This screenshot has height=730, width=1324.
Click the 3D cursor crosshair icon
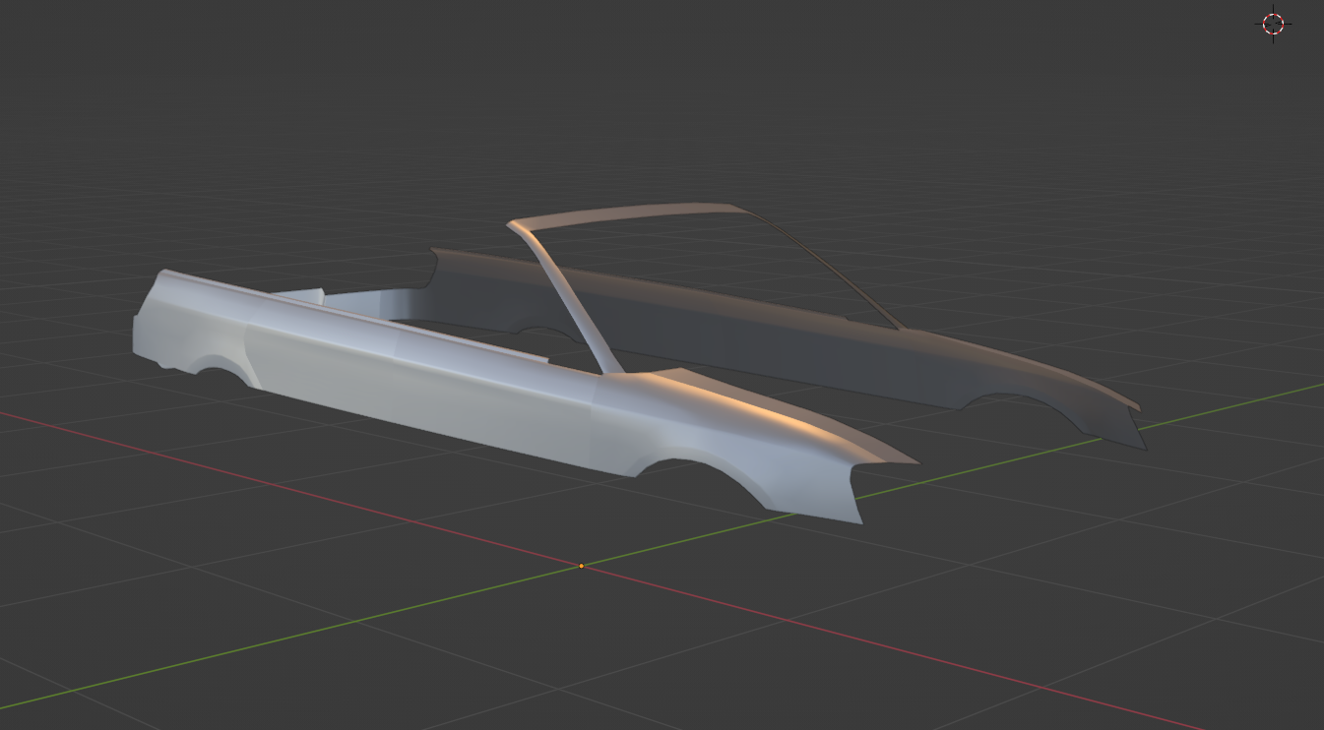click(1273, 25)
